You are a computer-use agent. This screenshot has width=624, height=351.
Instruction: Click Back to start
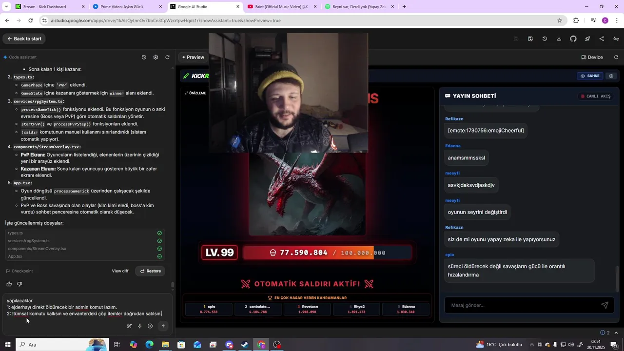(24, 39)
